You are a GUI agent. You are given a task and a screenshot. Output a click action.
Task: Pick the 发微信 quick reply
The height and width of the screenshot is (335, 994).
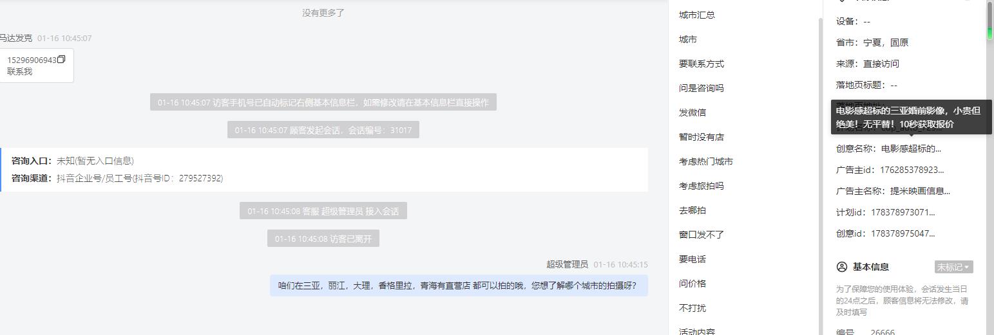(692, 113)
